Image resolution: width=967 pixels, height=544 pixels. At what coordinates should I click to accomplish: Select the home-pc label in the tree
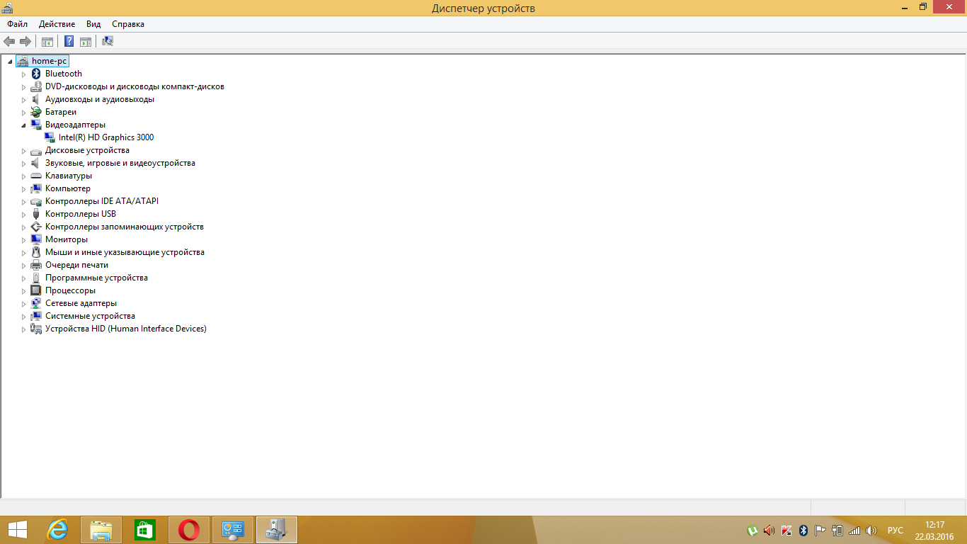point(50,61)
